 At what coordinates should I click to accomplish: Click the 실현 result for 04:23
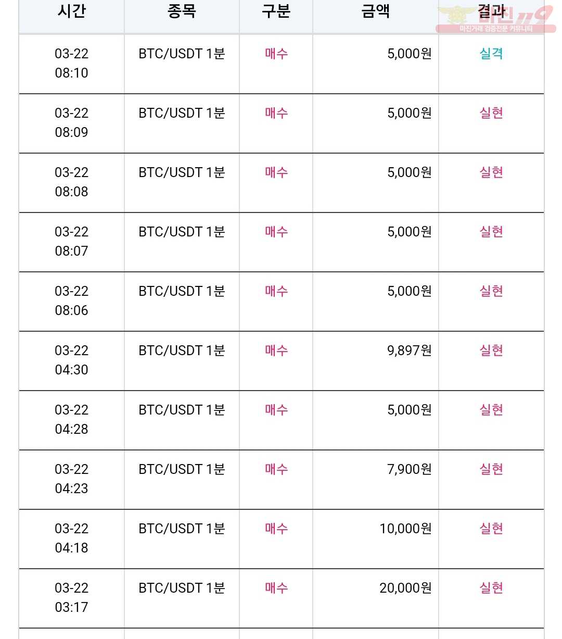coord(491,469)
